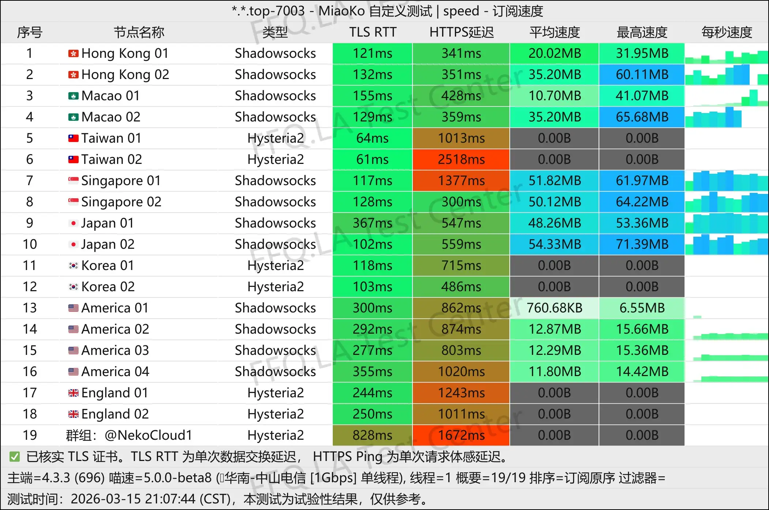Click the Hong Kong flag icon on row 1
Viewport: 769px width, 510px height.
point(73,53)
